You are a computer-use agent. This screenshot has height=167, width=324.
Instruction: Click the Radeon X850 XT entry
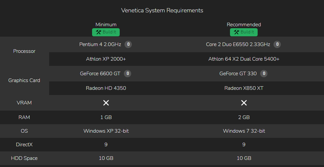point(244,88)
